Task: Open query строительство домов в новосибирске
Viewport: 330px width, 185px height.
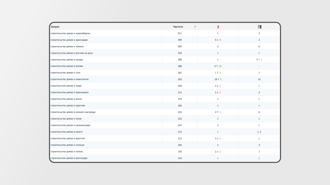Action: click(70, 33)
